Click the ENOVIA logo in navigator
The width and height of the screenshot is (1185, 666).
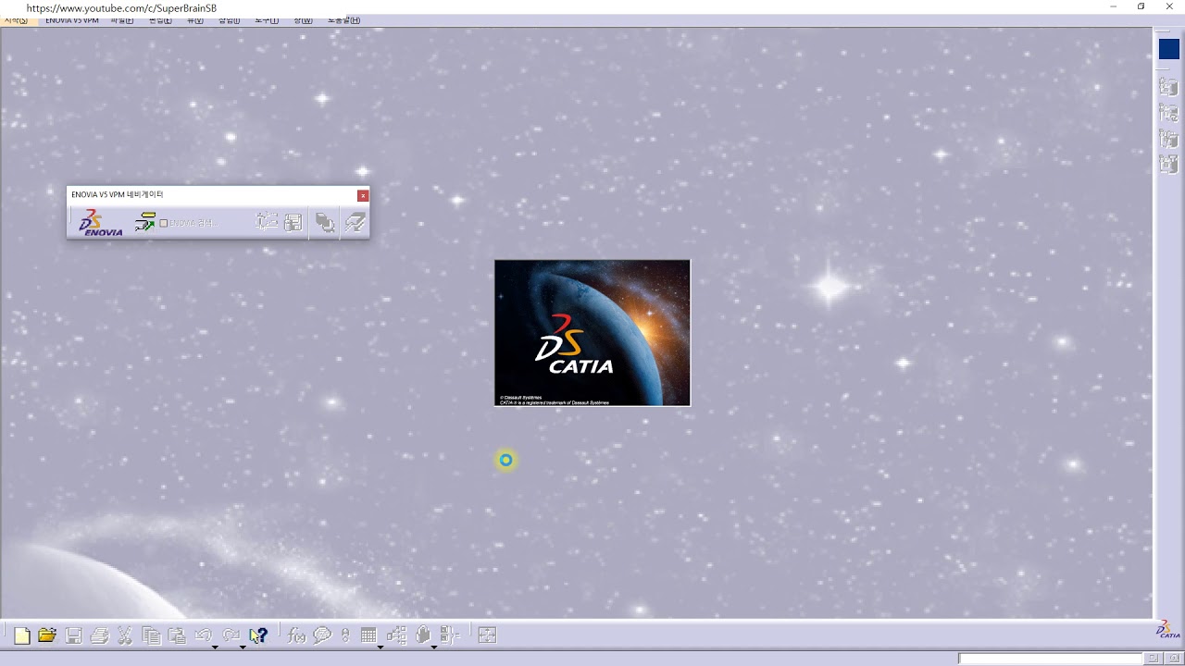100,223
